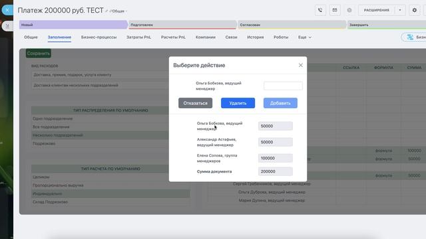The image size is (426, 239).
Task: Click the green Сохранить button
Action: point(39,53)
